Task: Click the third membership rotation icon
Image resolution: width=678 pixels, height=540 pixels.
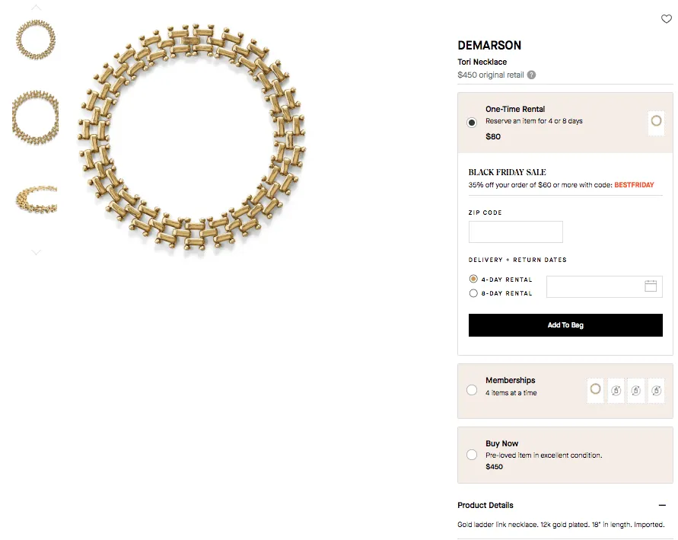Action: coord(636,390)
